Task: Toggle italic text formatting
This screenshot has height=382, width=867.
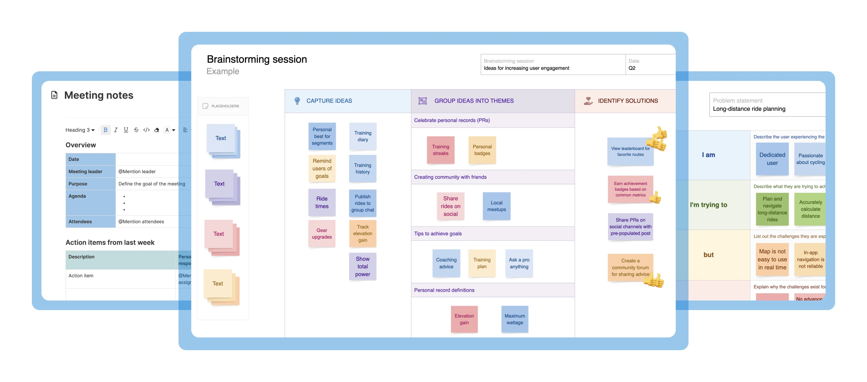Action: tap(115, 130)
